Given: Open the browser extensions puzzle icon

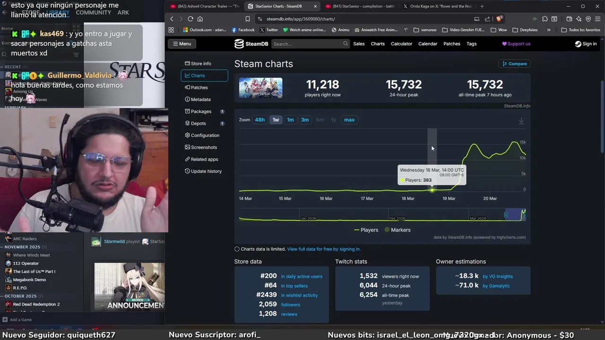Looking at the screenshot, I should click(x=545, y=19).
